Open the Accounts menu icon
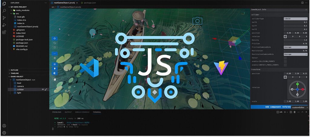Viewport: 310px width, 137px height. 4,126
